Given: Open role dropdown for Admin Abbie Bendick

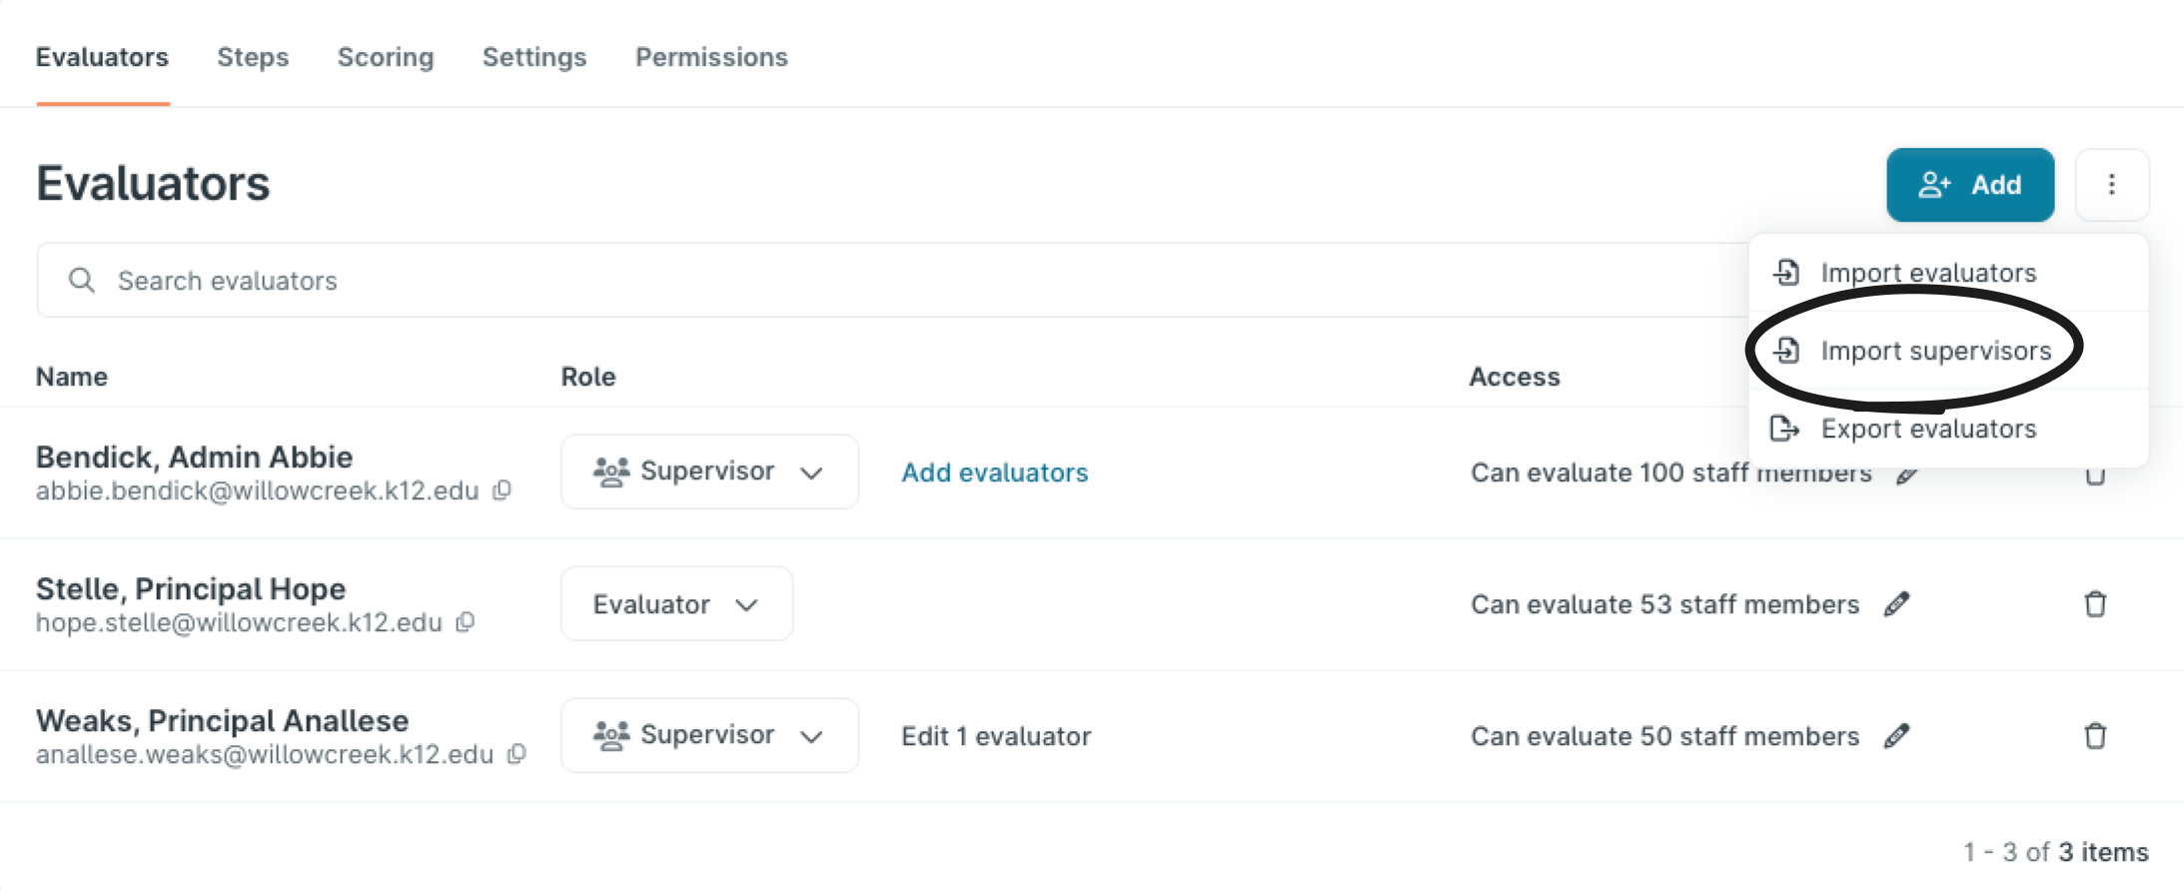Looking at the screenshot, I should click(709, 471).
